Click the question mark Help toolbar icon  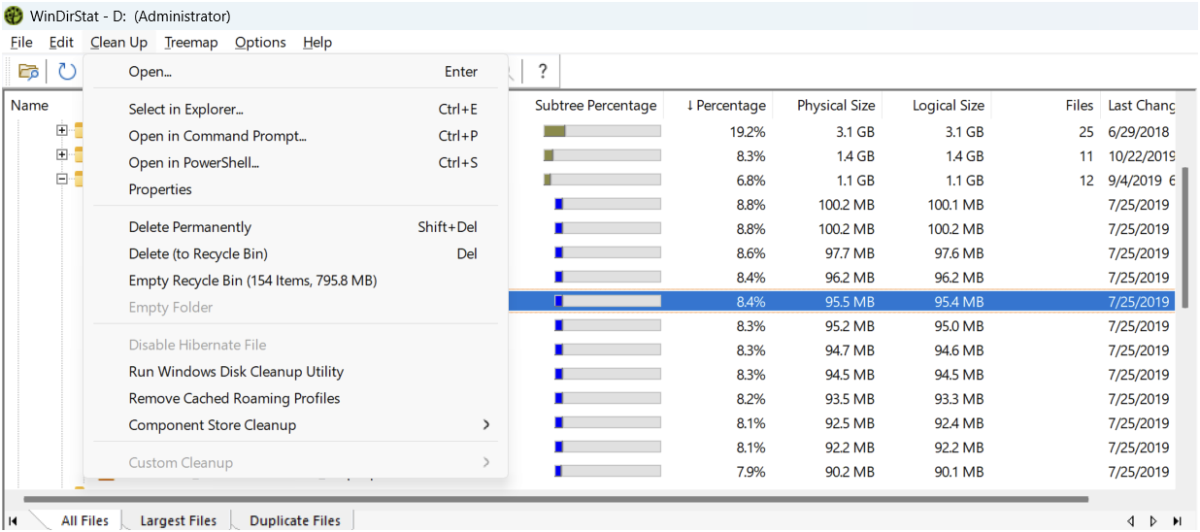pos(543,71)
